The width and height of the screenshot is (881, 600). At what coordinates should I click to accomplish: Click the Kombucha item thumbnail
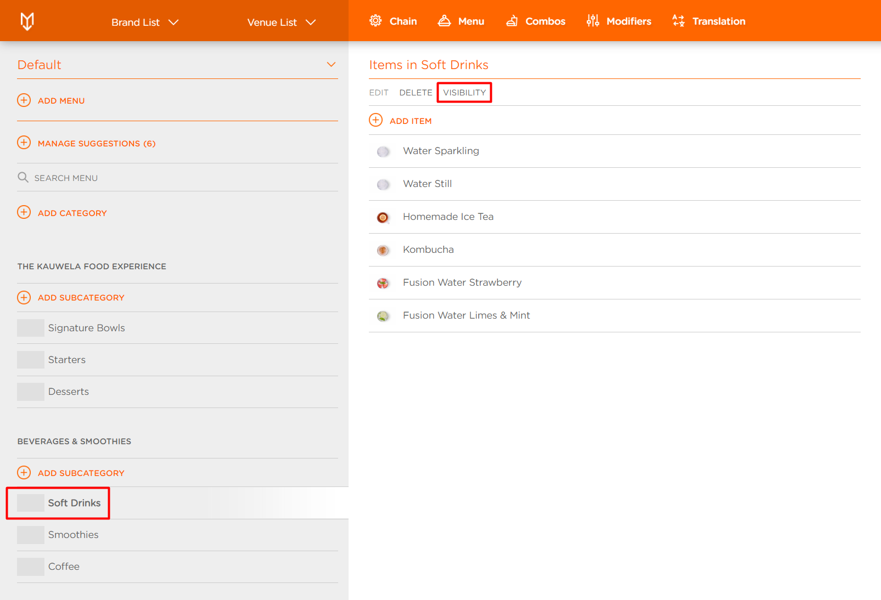pos(383,250)
